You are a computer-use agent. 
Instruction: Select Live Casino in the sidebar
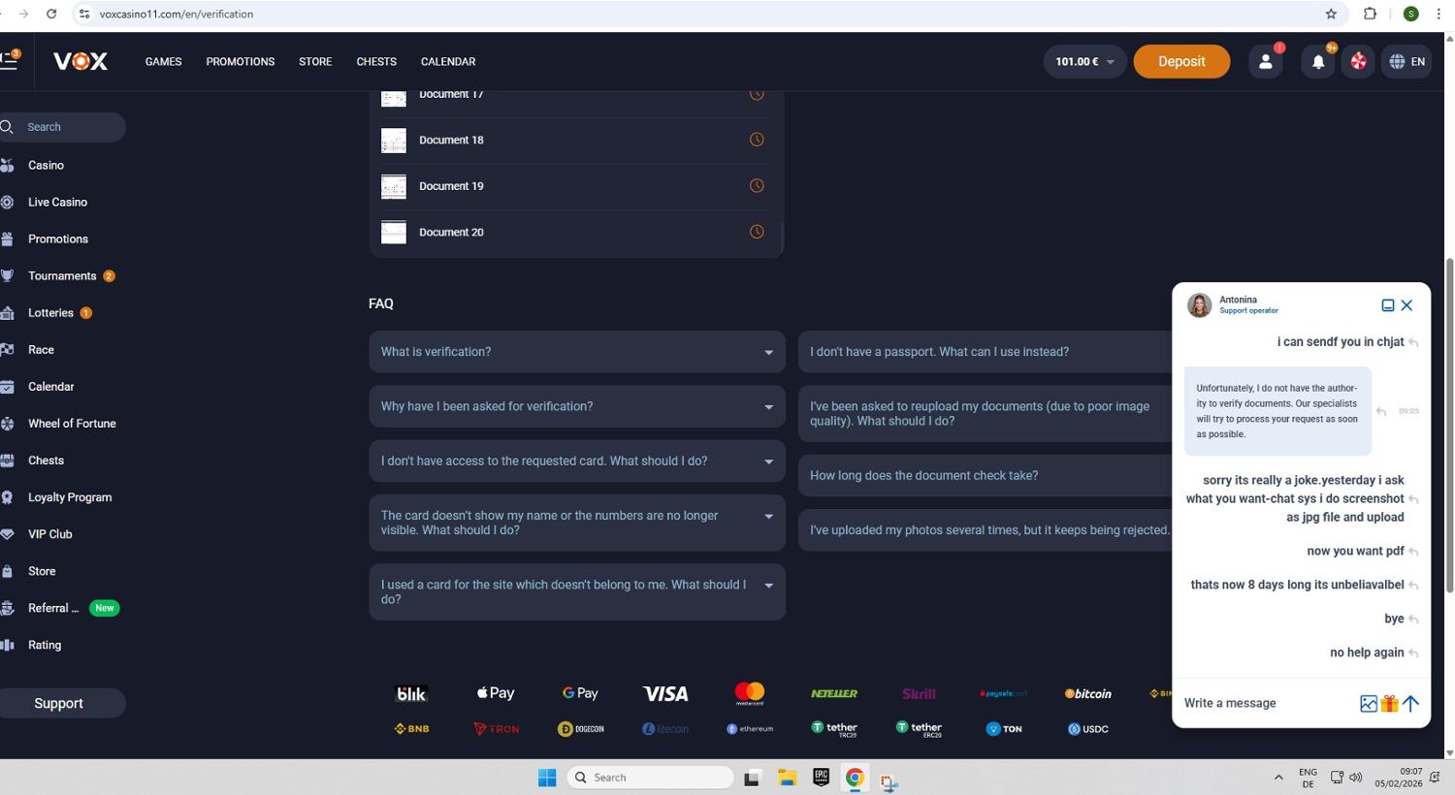(x=57, y=203)
